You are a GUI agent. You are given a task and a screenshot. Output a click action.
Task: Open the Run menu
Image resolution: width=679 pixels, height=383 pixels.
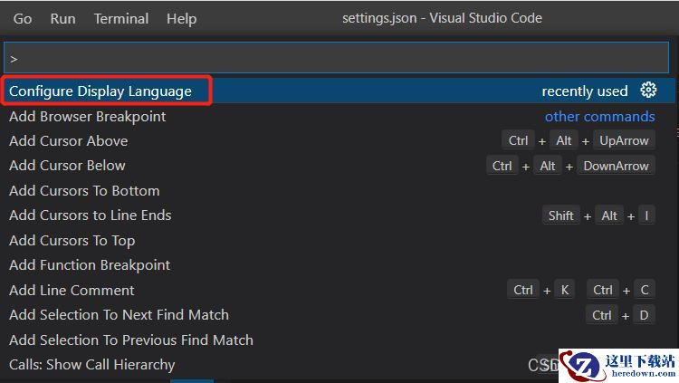[62, 19]
